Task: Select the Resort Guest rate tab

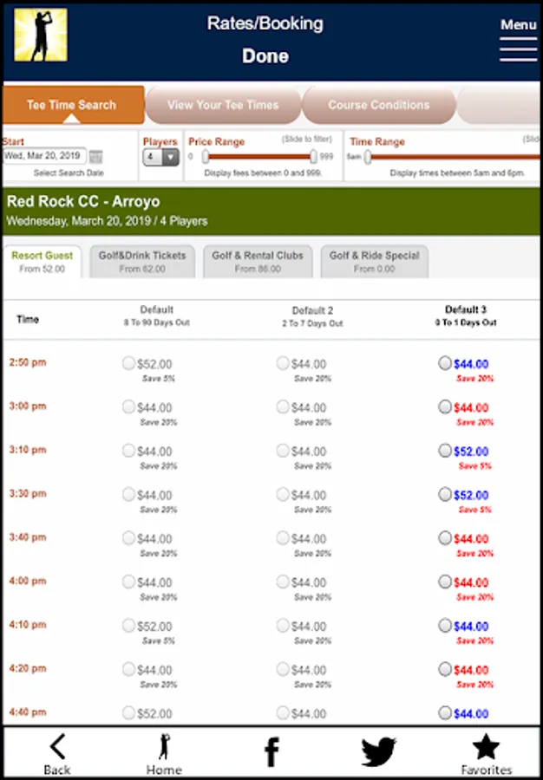Action: (43, 262)
